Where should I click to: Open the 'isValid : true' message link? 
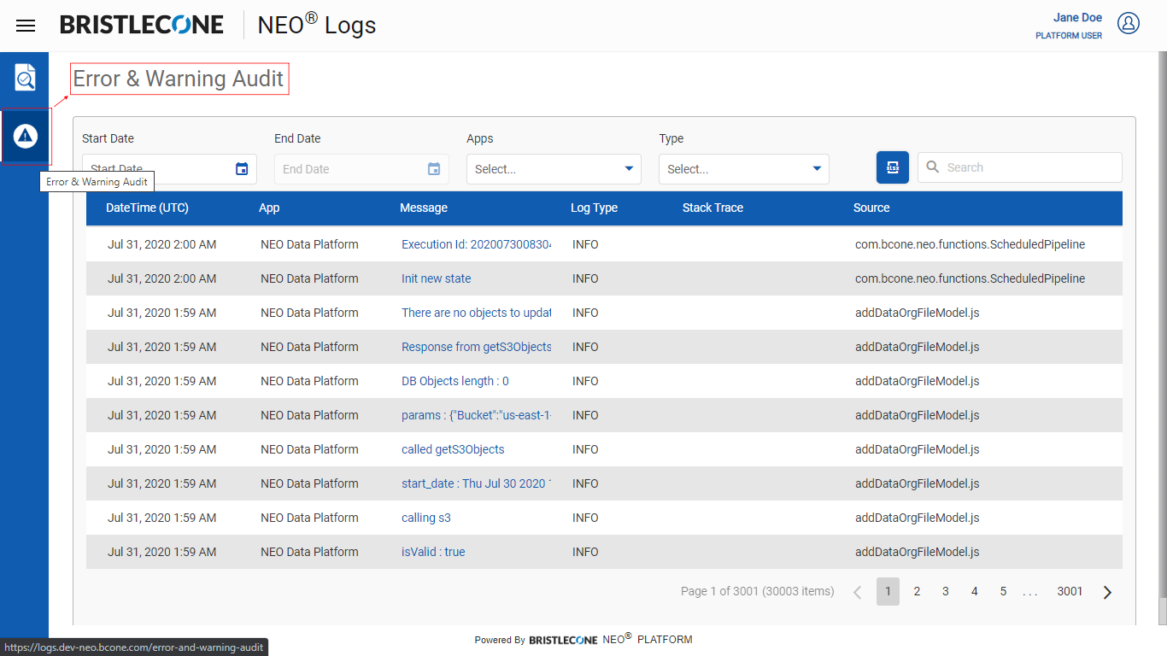(433, 552)
